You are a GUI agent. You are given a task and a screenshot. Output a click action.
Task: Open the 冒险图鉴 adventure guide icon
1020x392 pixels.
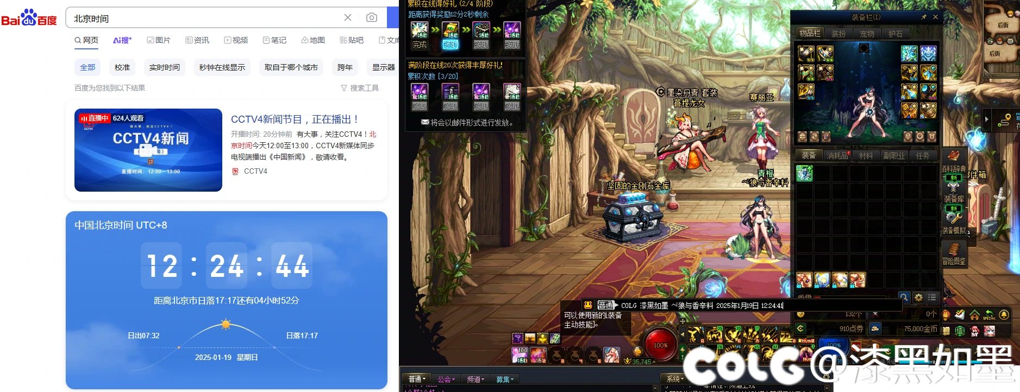[x=954, y=253]
